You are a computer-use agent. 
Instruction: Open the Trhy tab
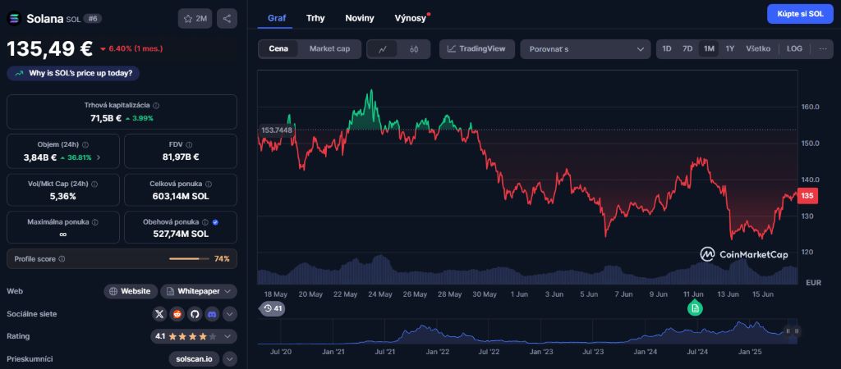click(315, 17)
